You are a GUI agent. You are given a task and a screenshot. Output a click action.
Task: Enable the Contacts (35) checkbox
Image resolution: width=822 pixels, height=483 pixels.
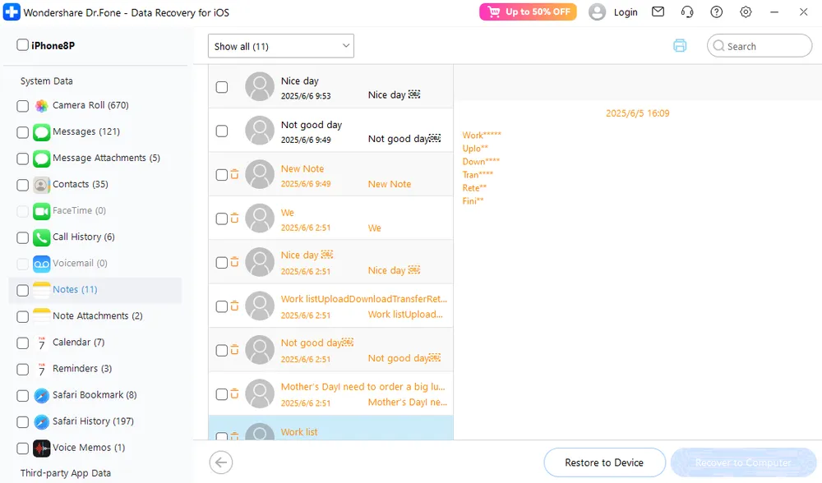pyautogui.click(x=23, y=185)
